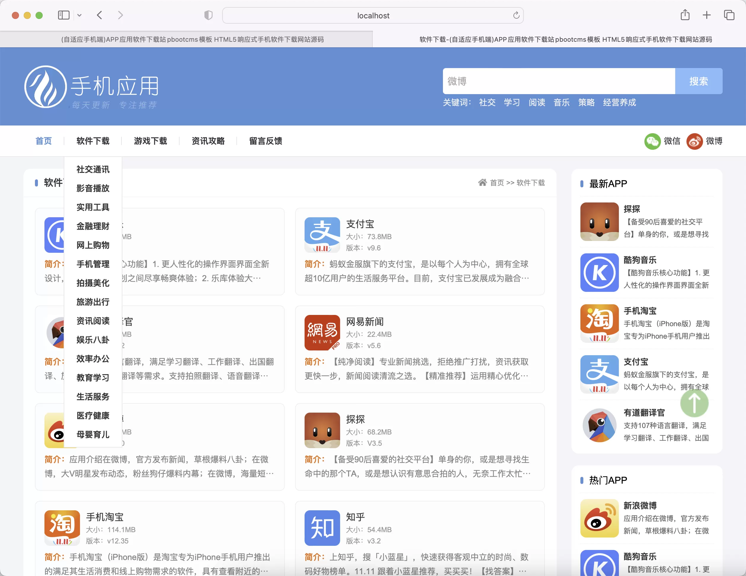Select the 策略 keyword link
This screenshot has width=746, height=576.
click(x=586, y=102)
